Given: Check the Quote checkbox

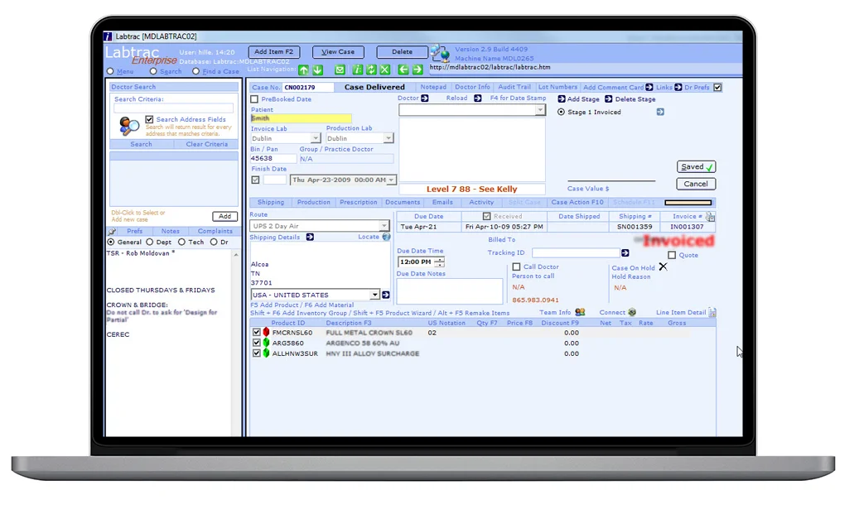Looking at the screenshot, I should pyautogui.click(x=672, y=255).
